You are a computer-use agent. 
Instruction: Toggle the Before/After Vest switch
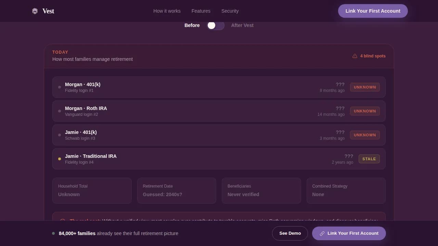(x=216, y=26)
